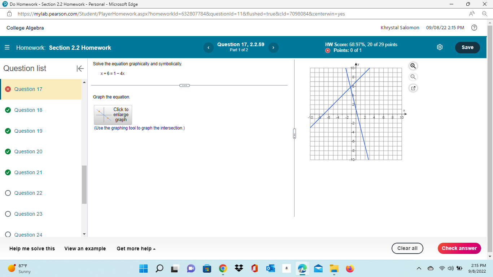The image size is (493, 277).
Task: Open the graph in a new window
Action: point(413,88)
